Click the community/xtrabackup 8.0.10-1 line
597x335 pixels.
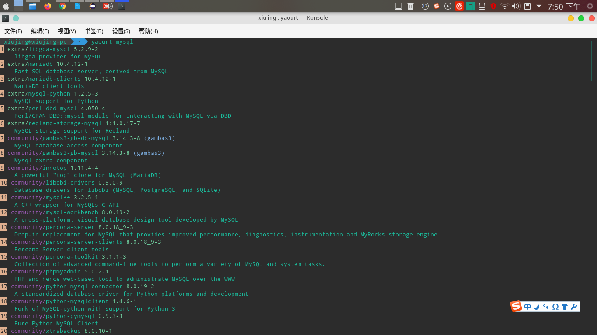[x=62, y=331]
